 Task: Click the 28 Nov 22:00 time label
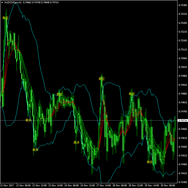coord(136,185)
